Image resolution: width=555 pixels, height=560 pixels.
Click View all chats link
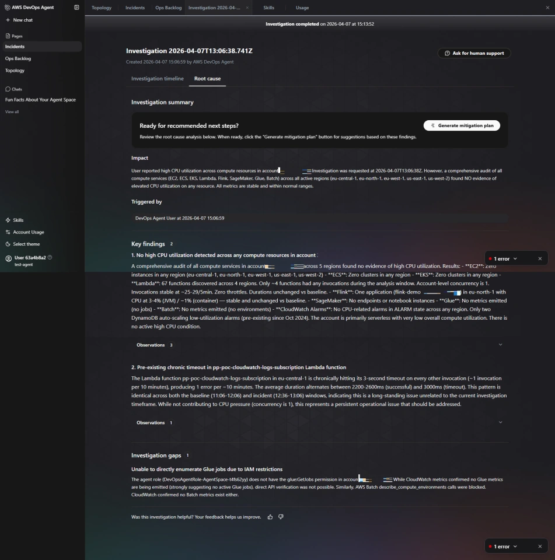(12, 112)
